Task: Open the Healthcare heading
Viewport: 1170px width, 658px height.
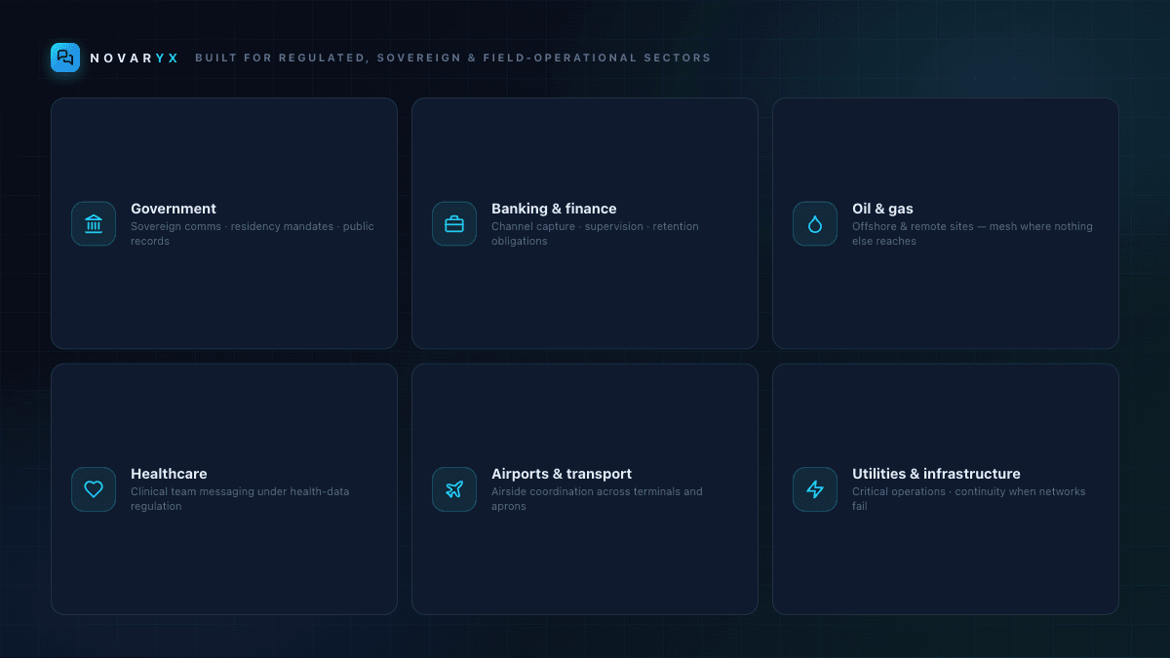Action: pos(169,474)
